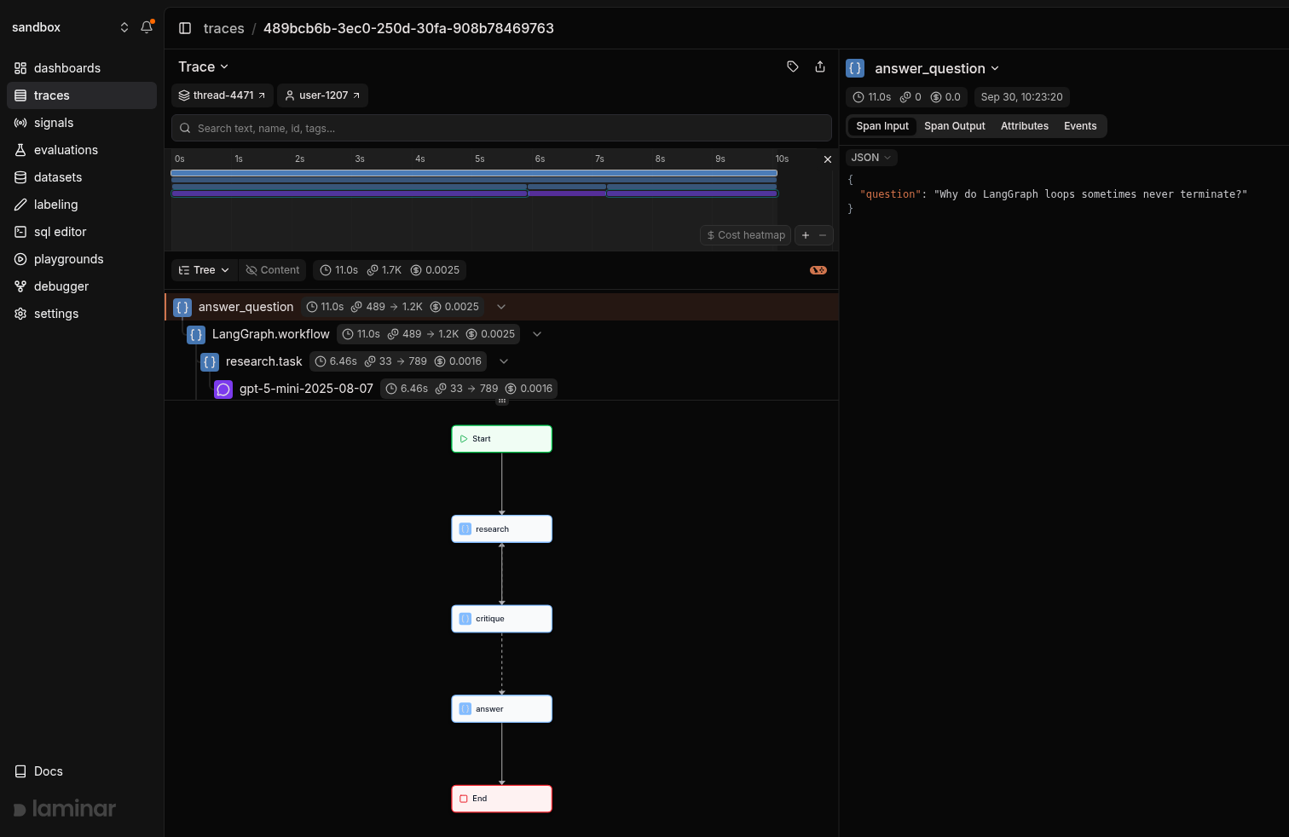Viewport: 1289px width, 837px height.
Task: Click the tag icon in Trace header
Action: (793, 66)
